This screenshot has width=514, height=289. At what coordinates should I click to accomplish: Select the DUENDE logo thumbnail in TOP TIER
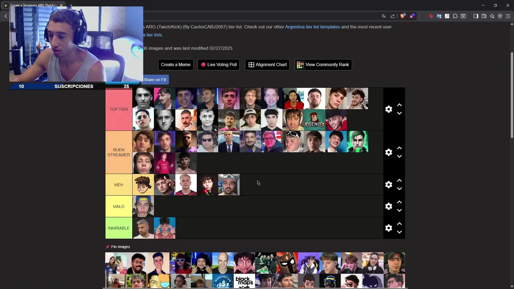coord(314,120)
